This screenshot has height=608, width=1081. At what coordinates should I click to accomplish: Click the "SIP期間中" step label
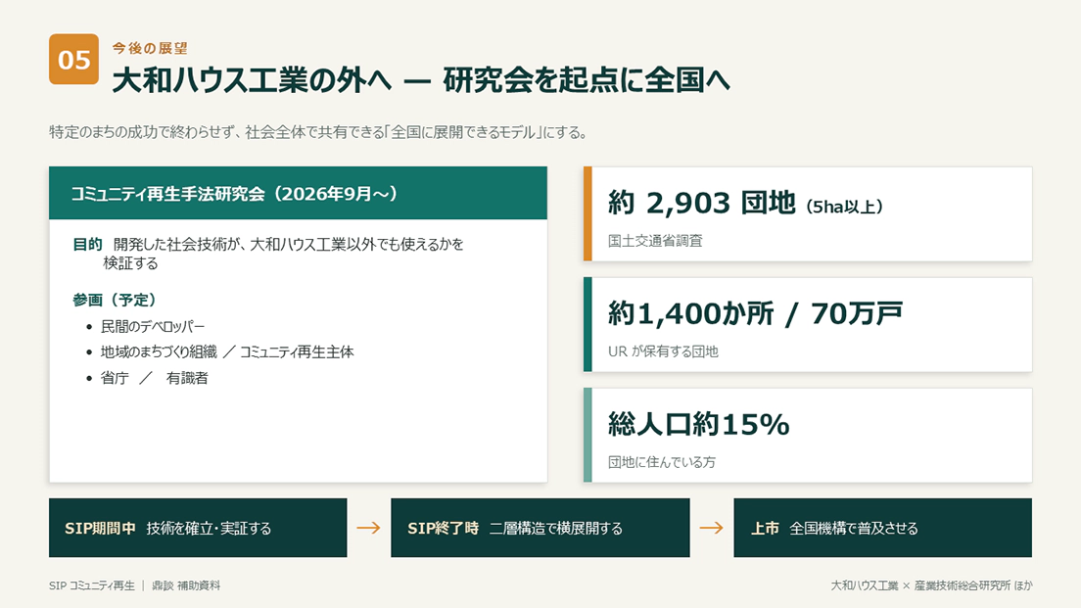pyautogui.click(x=100, y=528)
